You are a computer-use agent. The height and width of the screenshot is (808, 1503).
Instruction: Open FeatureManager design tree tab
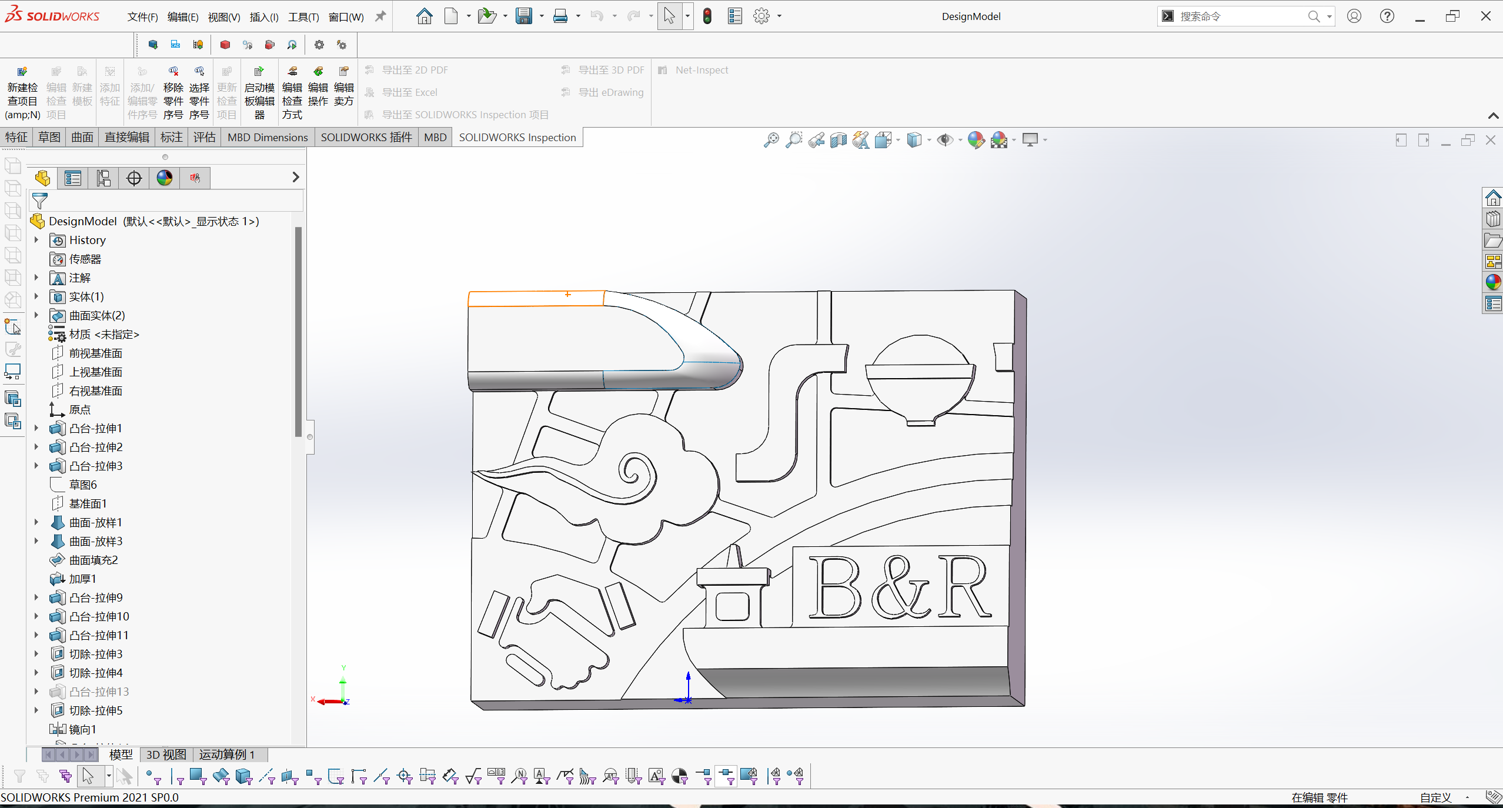pos(42,178)
